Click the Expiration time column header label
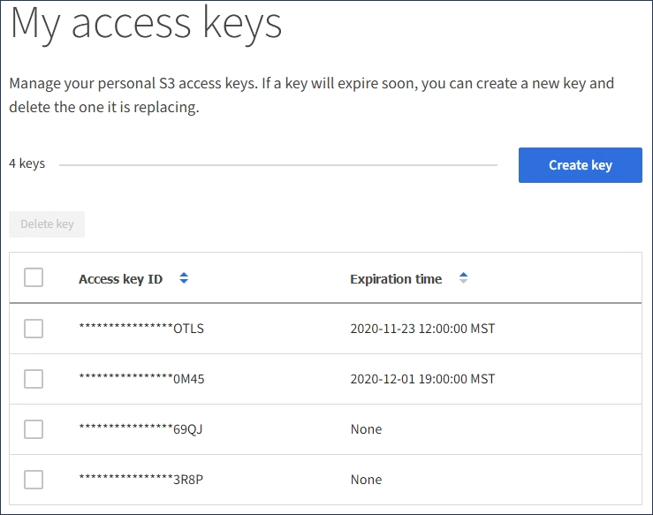The width and height of the screenshot is (653, 515). point(396,279)
